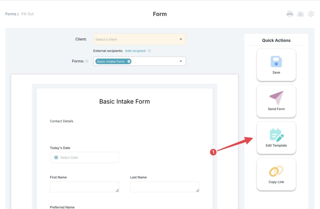This screenshot has height=209, width=320.
Task: Open Edit Template quick action
Action: (276, 138)
